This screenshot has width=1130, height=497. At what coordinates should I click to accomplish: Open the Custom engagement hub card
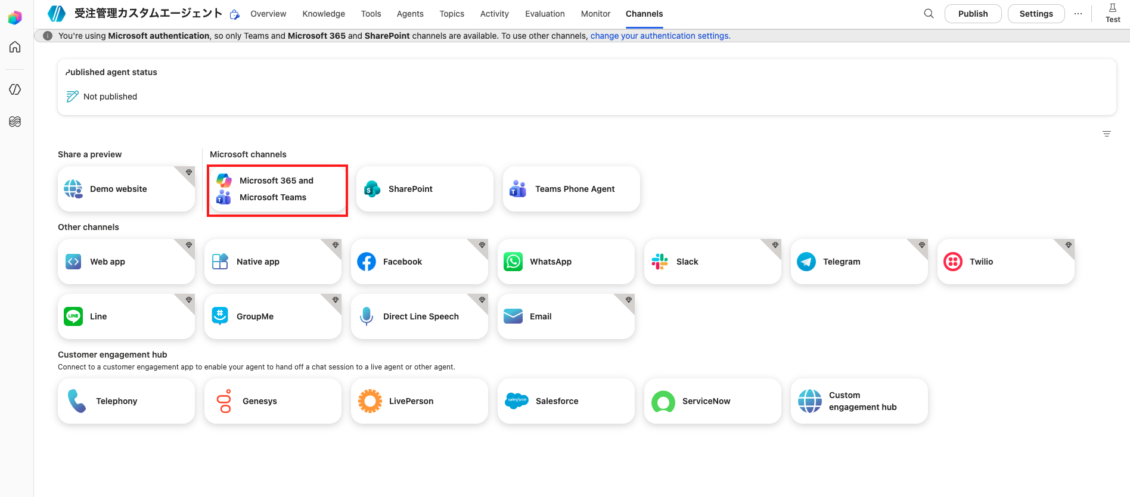pos(859,401)
